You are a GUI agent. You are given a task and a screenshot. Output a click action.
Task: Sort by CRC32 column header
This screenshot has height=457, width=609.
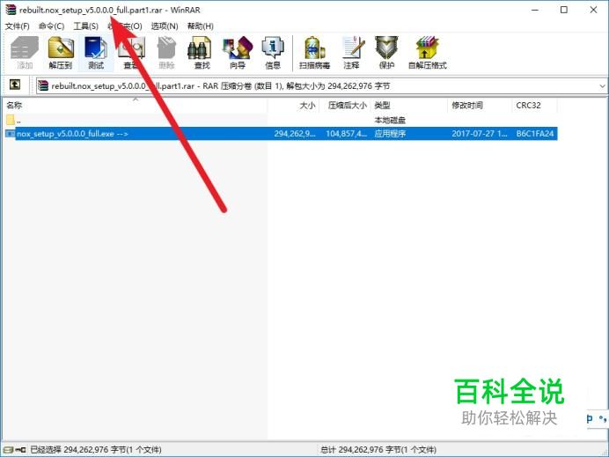pos(535,106)
